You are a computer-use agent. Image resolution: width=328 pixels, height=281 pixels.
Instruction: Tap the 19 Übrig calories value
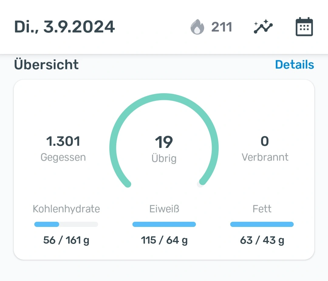pos(164,142)
